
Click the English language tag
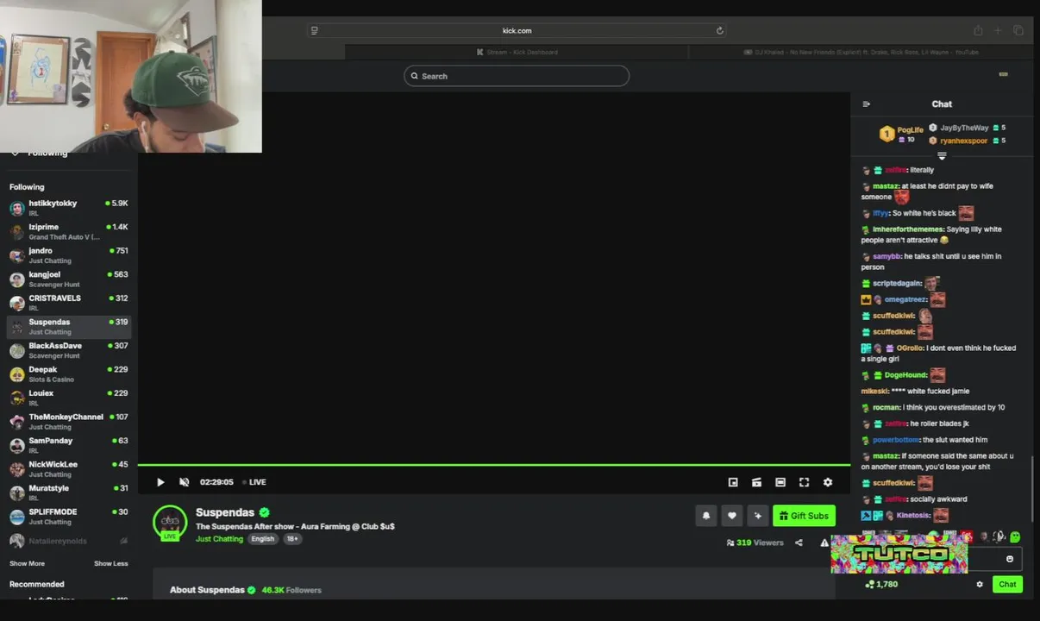263,539
